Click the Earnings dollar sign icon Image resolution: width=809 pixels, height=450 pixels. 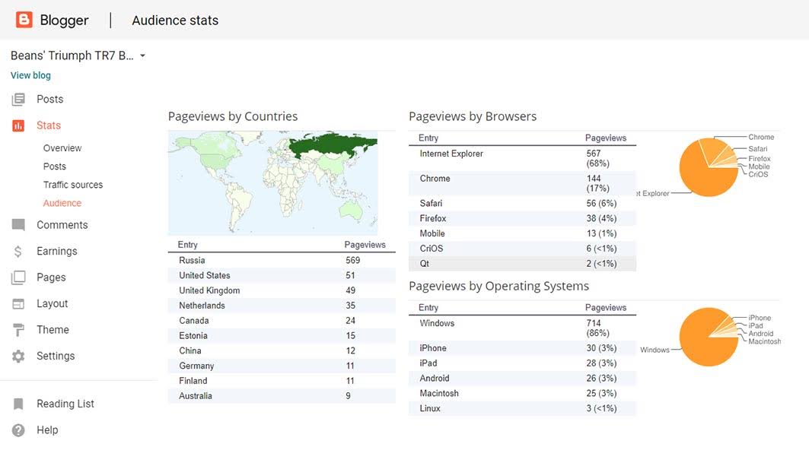18,251
